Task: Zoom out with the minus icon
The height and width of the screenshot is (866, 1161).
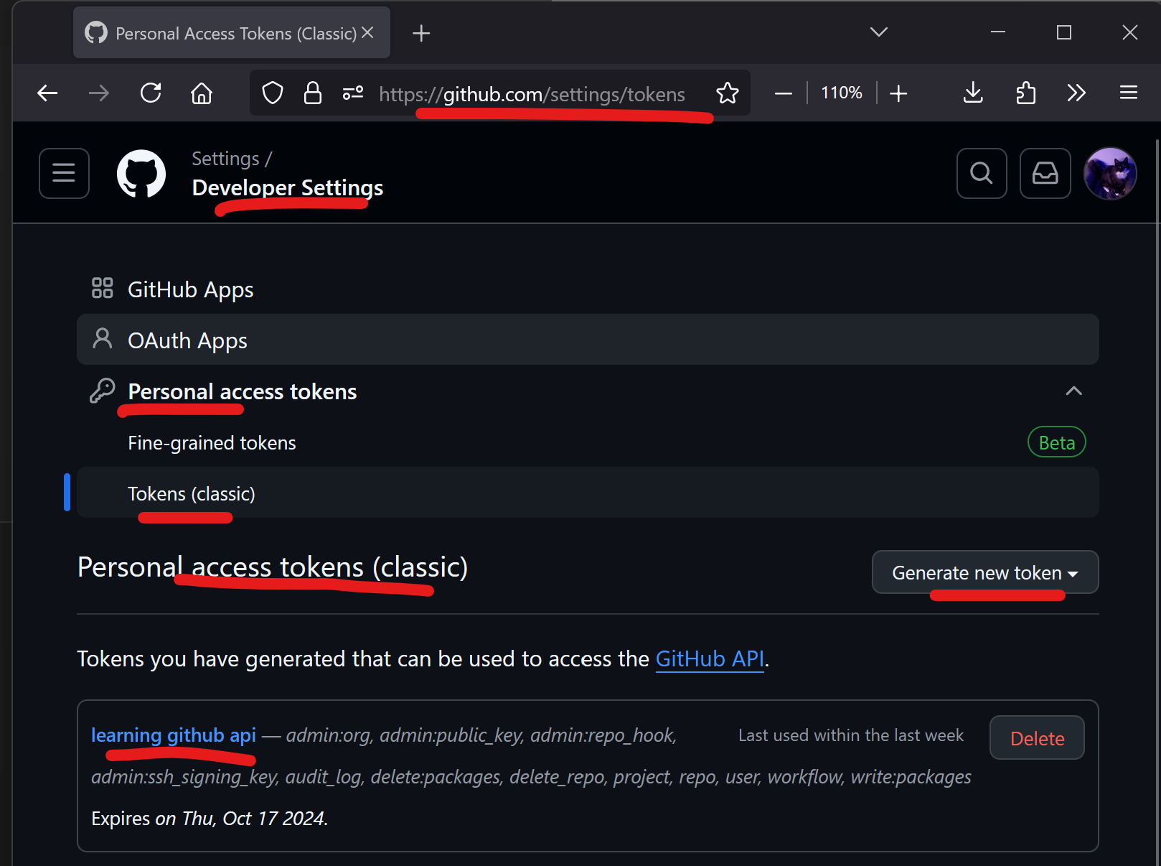Action: coord(784,93)
